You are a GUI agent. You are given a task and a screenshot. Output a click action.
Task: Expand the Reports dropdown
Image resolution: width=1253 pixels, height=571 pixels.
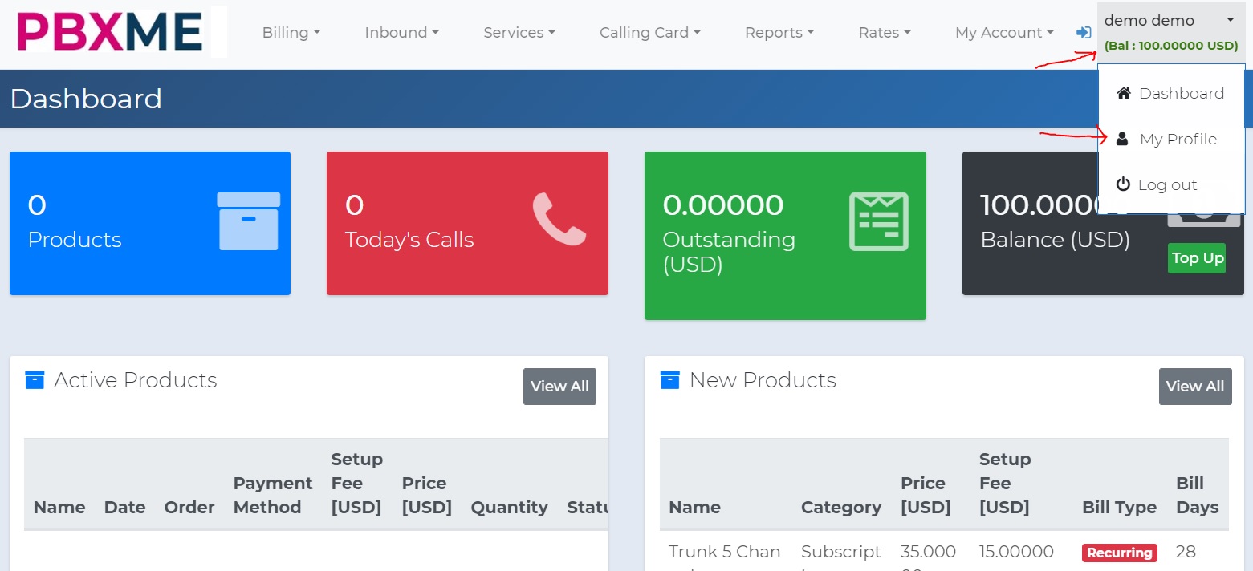(779, 33)
